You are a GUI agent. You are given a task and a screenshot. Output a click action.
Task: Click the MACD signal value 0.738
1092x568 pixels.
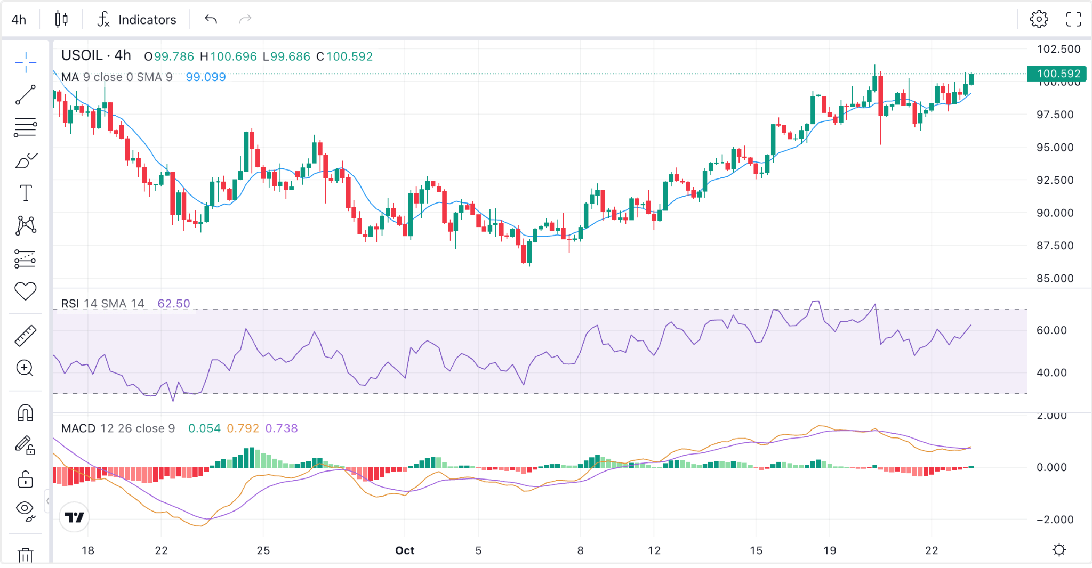[282, 428]
